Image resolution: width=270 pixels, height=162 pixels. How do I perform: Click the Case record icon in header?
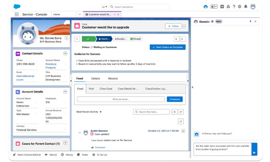[77, 26]
